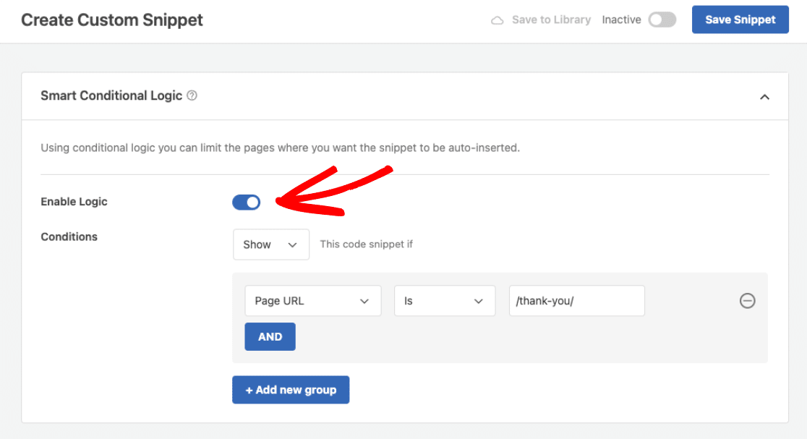Remove the Page URL condition with the minus icon
The image size is (807, 439).
(748, 301)
